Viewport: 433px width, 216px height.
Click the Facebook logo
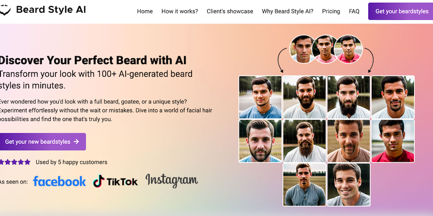pyautogui.click(x=59, y=181)
